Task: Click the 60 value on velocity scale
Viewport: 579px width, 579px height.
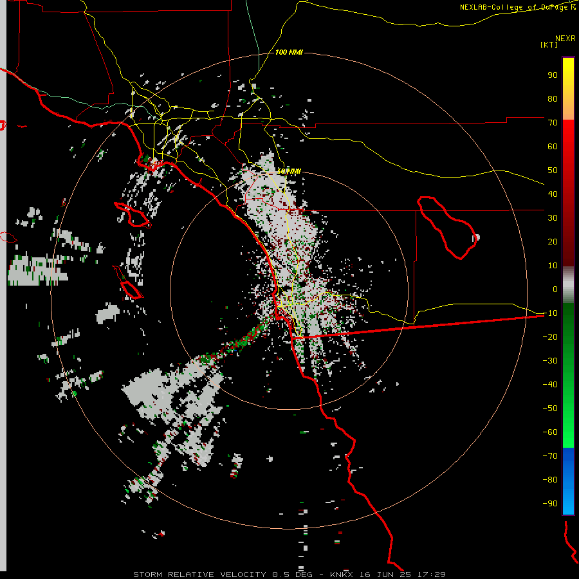Action: tap(553, 147)
